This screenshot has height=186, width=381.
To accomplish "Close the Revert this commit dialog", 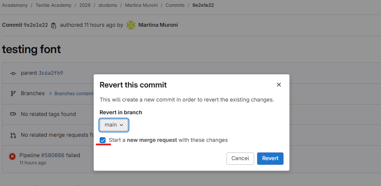I will pyautogui.click(x=279, y=85).
